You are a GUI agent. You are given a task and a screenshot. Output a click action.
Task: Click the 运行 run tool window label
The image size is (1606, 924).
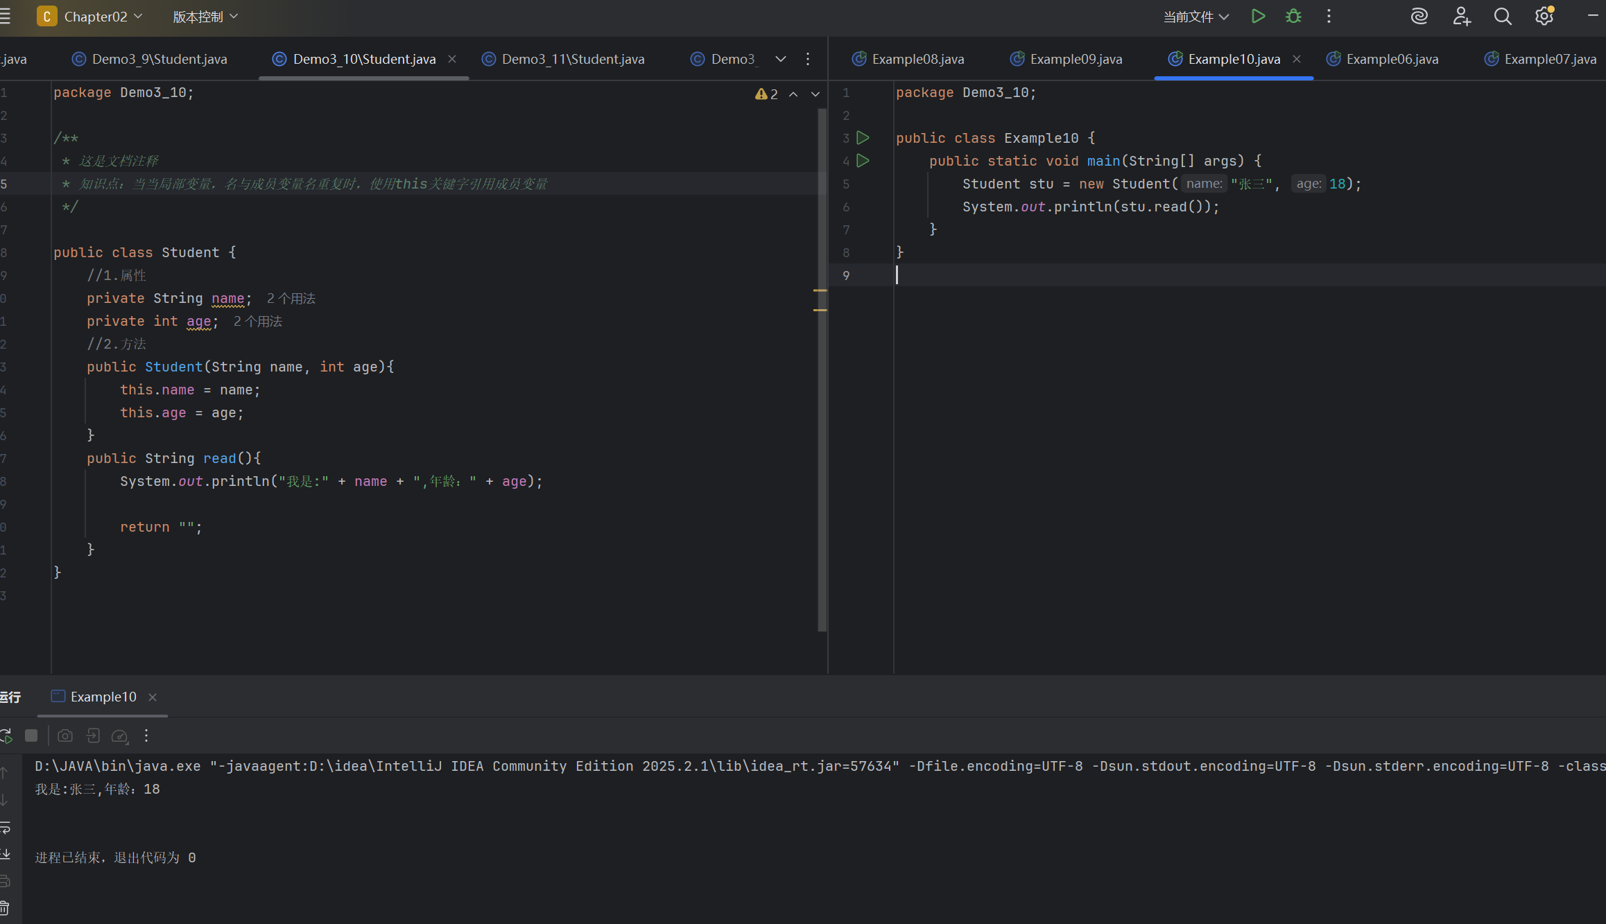10,697
